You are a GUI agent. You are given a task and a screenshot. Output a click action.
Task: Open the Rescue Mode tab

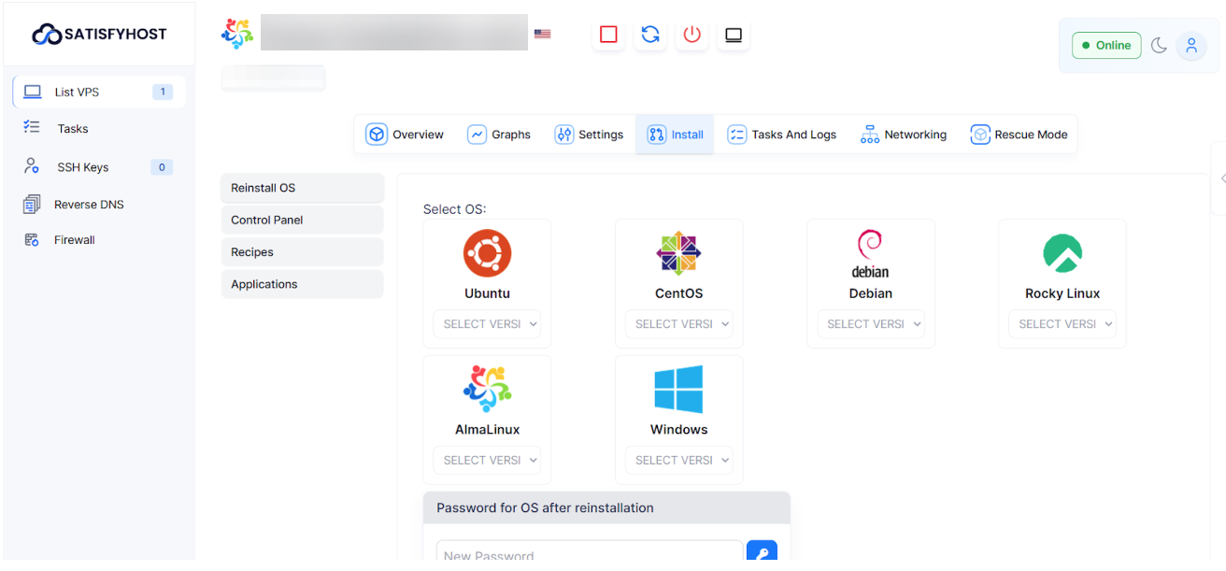[x=1019, y=135]
